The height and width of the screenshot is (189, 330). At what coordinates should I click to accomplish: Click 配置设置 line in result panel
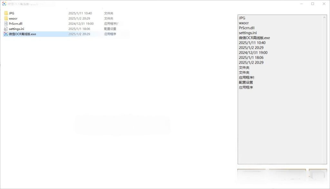click(246, 82)
